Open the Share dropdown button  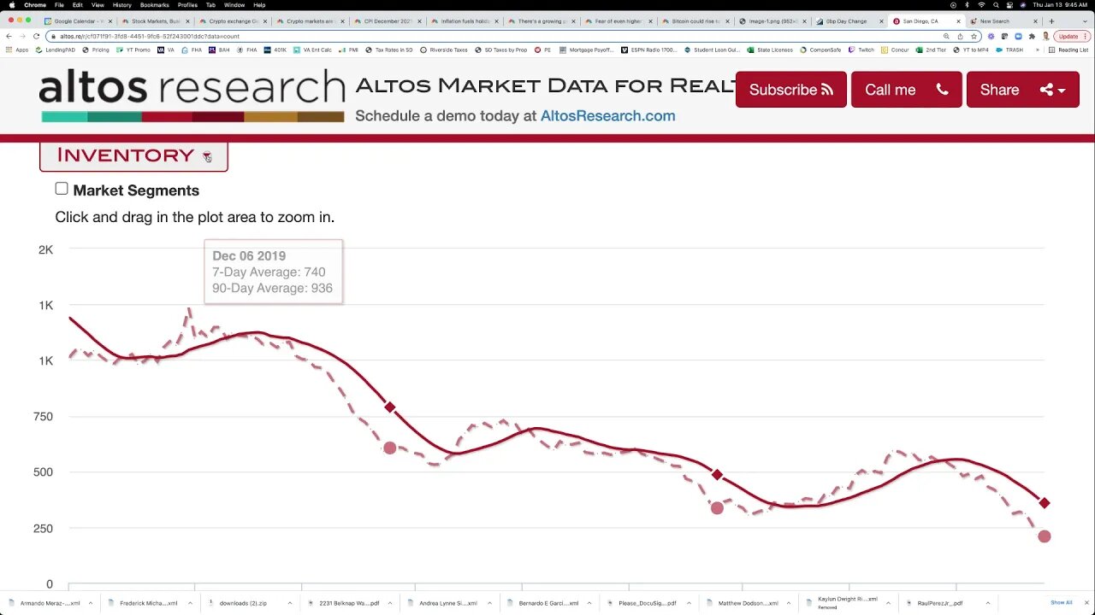tap(1022, 90)
